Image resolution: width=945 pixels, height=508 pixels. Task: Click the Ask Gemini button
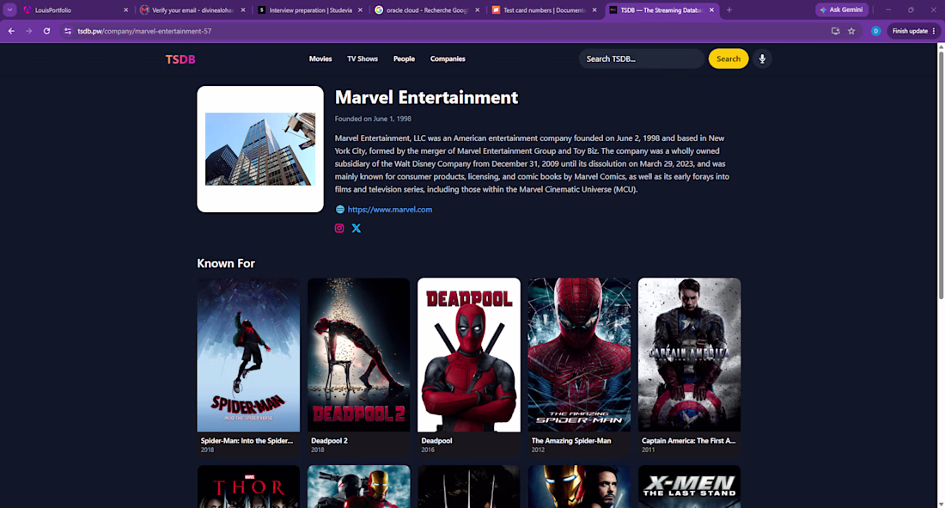(x=841, y=9)
